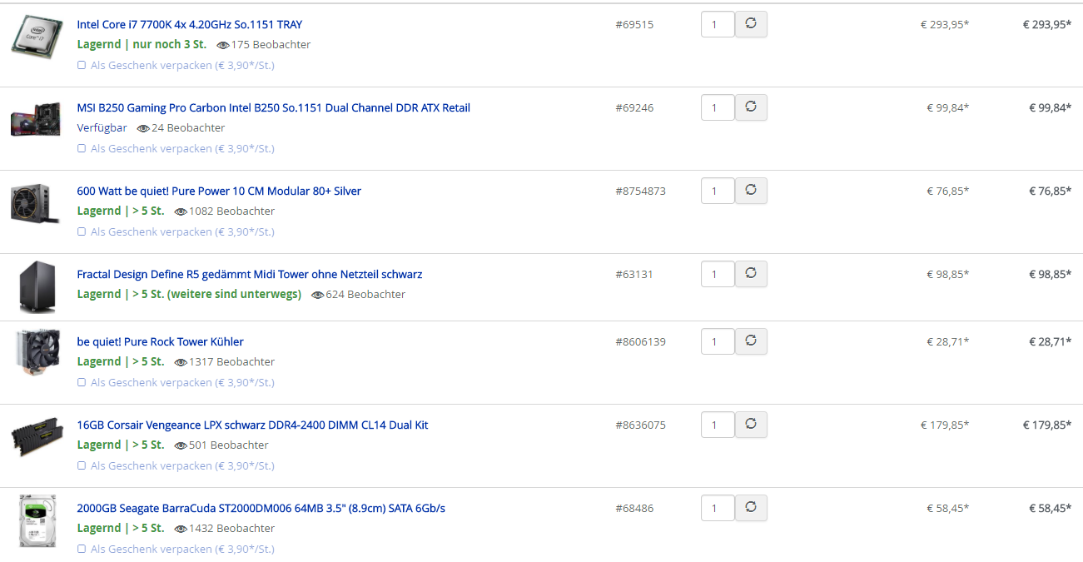Image resolution: width=1083 pixels, height=562 pixels.
Task: Click the Corsair Vengeance RAM thumbnail
Action: 37,436
